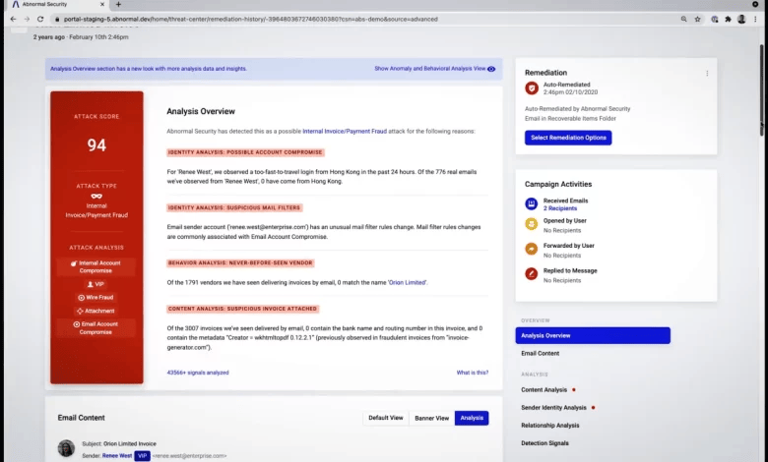This screenshot has height=462, width=768.
Task: Open the 2 Recipients link
Action: (x=560, y=208)
